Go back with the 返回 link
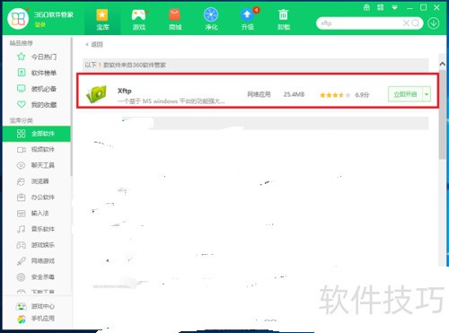This screenshot has height=333, width=449. pos(94,45)
